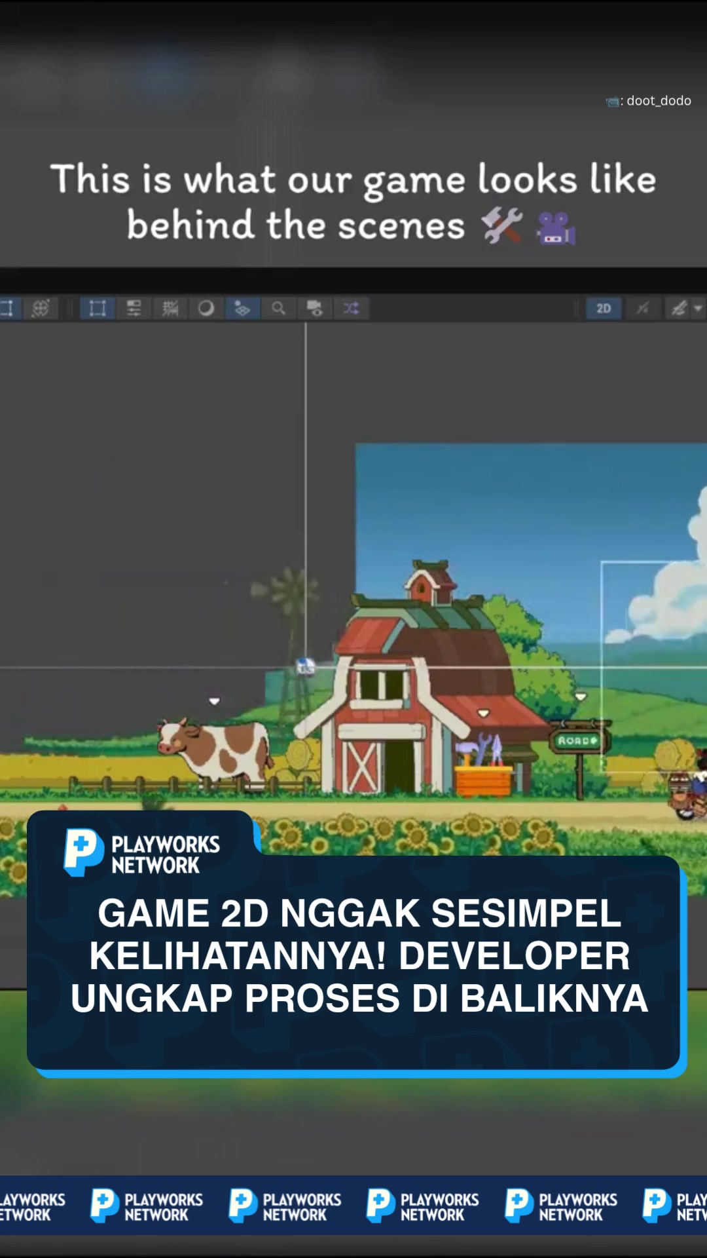Select the cow sprite in the scene
Screen dimensions: 707x1258
coord(216,750)
